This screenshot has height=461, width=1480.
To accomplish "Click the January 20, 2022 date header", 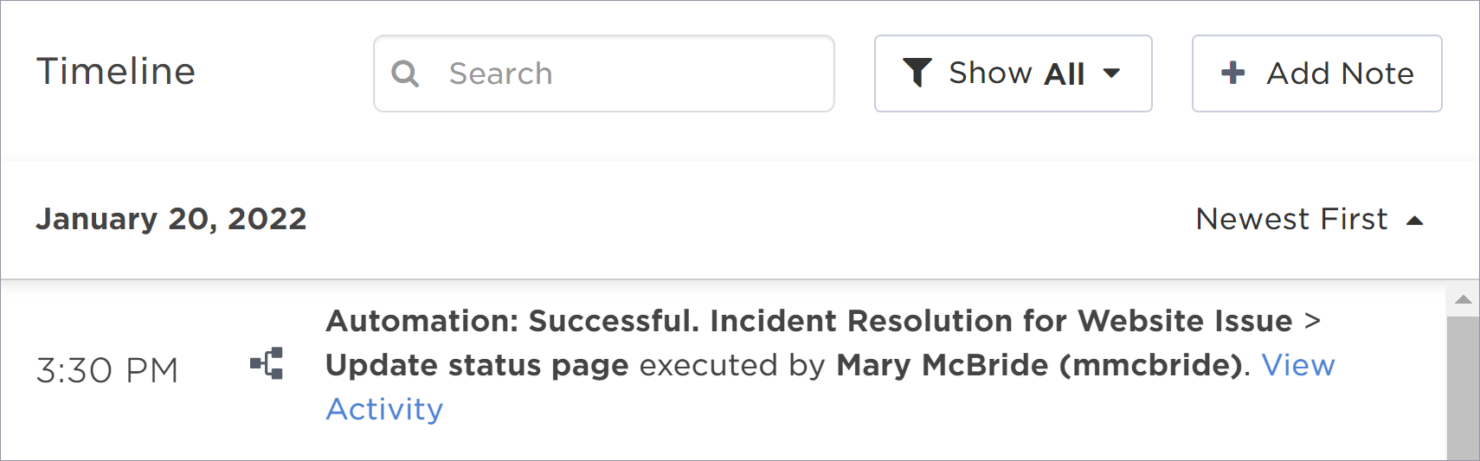I will click(171, 219).
